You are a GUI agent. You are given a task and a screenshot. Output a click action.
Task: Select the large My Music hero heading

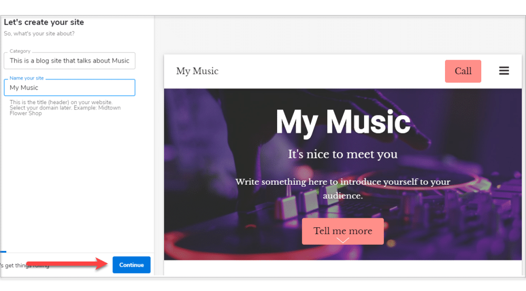(342, 122)
